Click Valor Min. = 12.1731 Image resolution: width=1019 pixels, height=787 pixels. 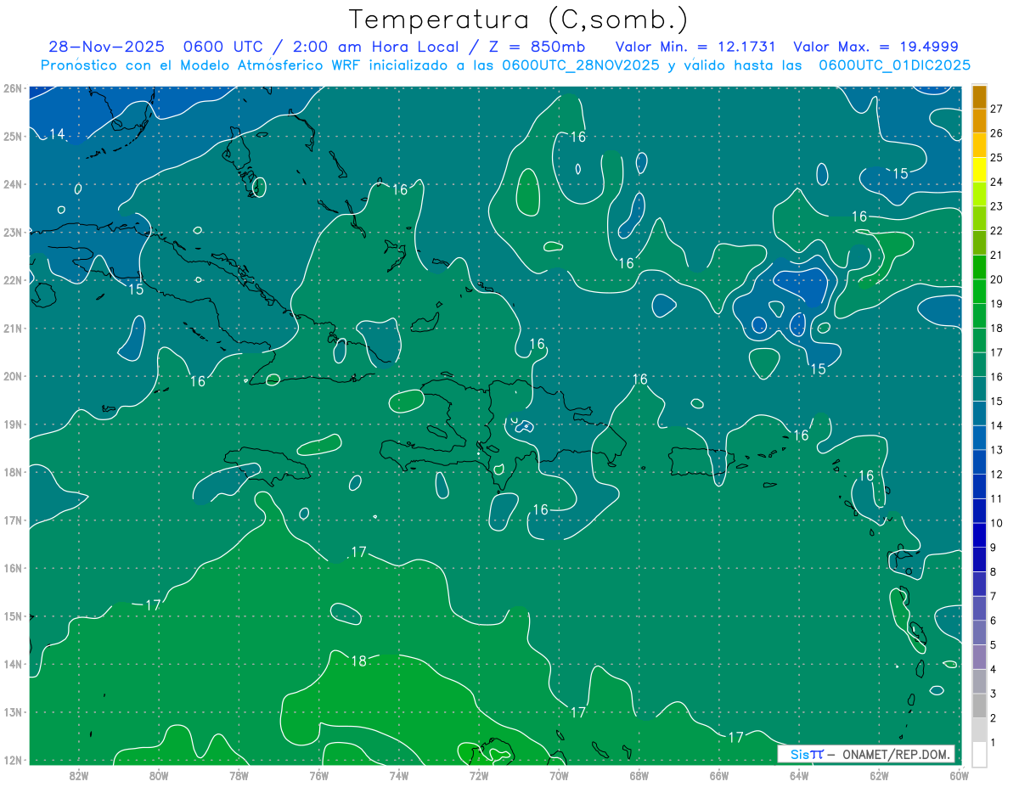tap(695, 47)
